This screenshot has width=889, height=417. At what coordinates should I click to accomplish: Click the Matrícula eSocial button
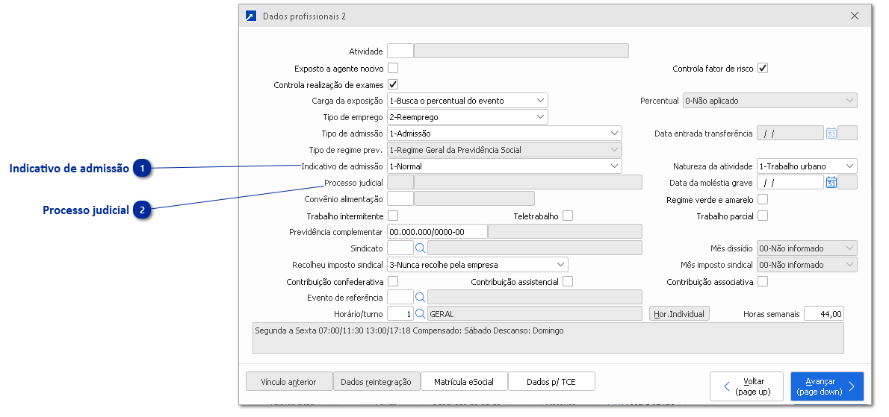pyautogui.click(x=464, y=382)
